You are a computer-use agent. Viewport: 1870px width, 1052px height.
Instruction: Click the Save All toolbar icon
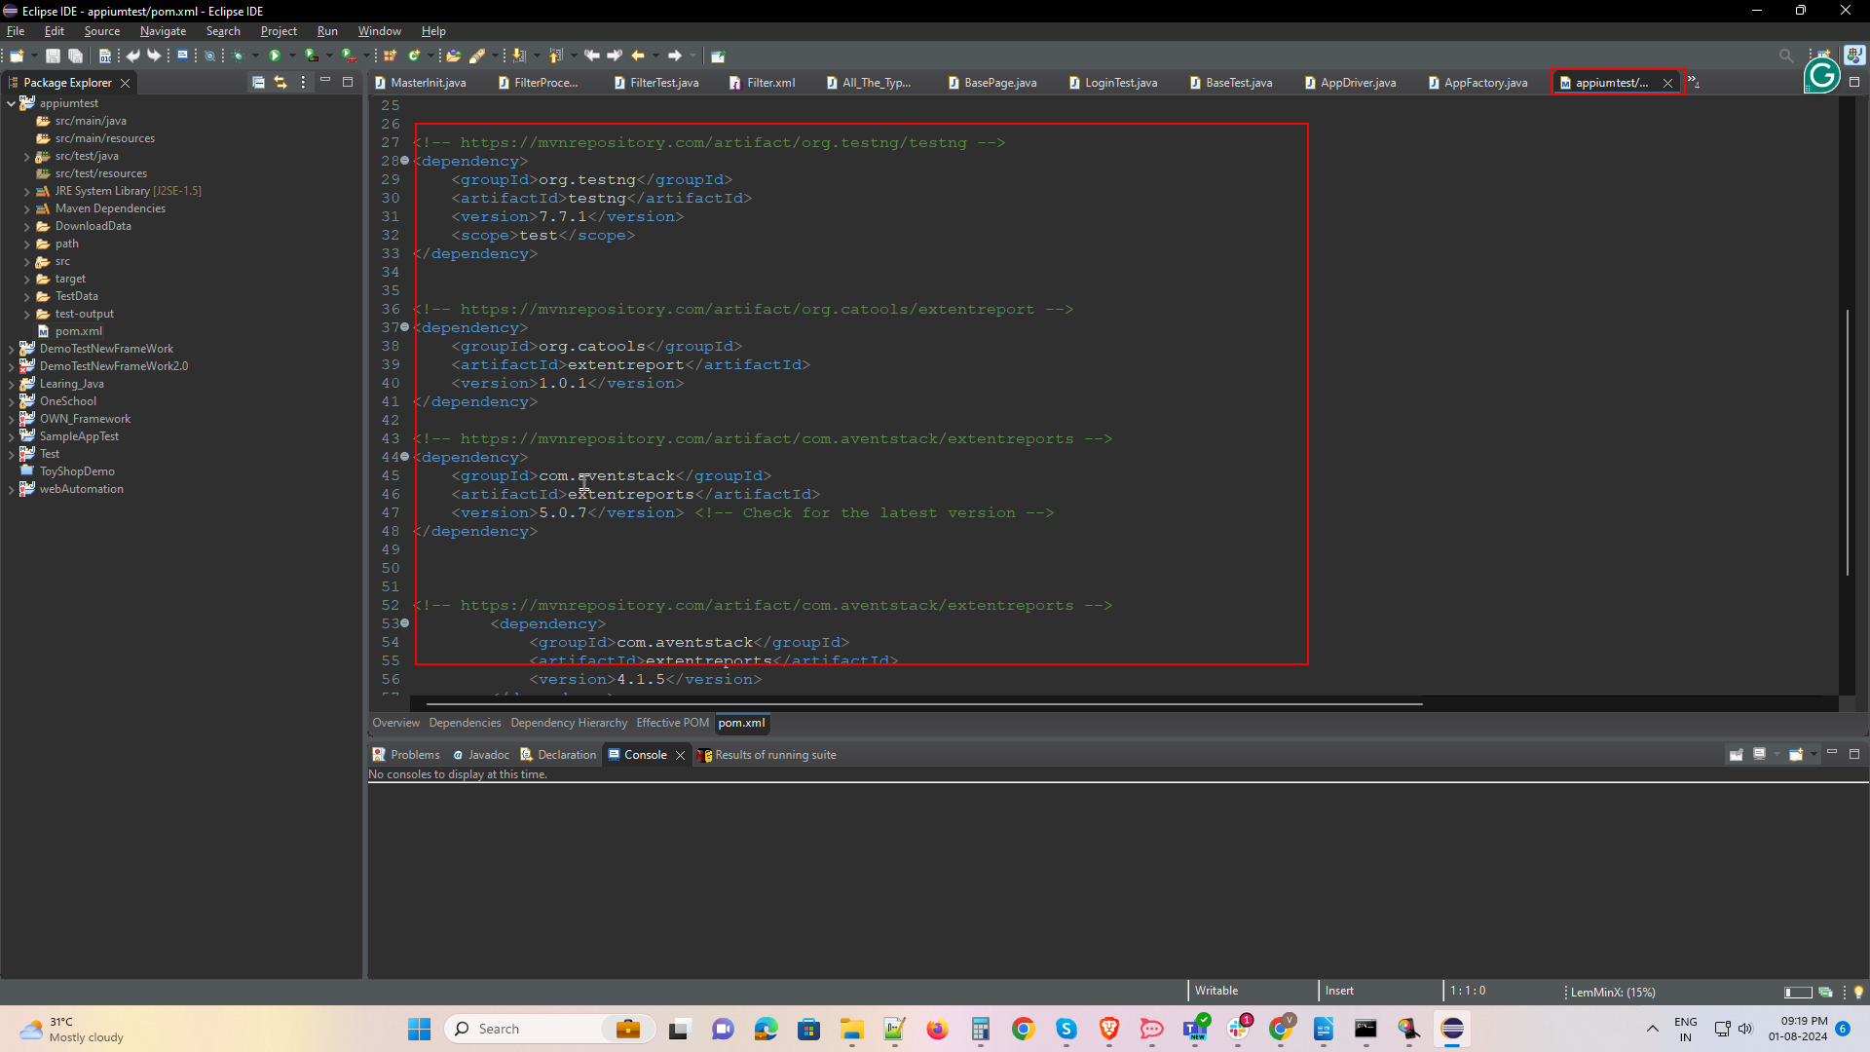coord(75,56)
